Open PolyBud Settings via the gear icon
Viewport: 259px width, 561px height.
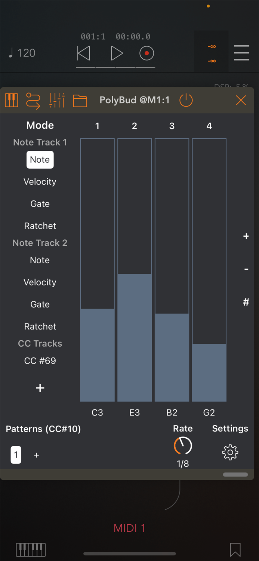[230, 453]
